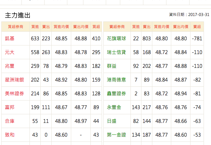Image resolution: width=211 pixels, height=145 pixels.
Task: Open broker link 瑞士信貸
Action: tap(116, 52)
